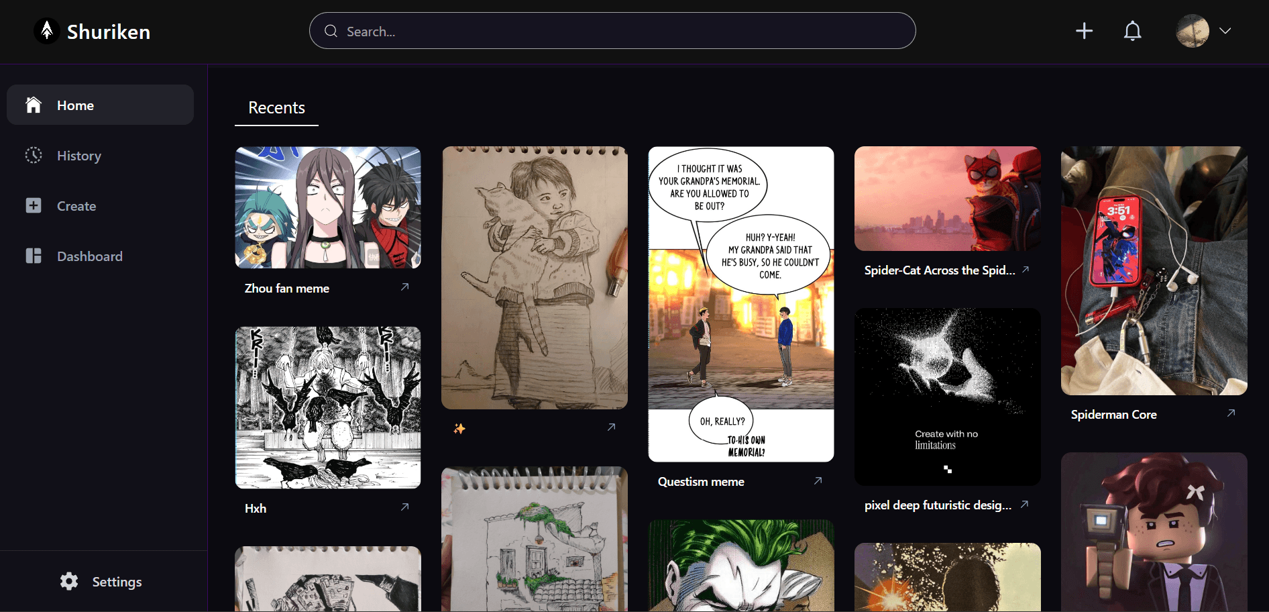Viewport: 1269px width, 612px height.
Task: Open the Dashboard sidebar item
Action: click(101, 256)
